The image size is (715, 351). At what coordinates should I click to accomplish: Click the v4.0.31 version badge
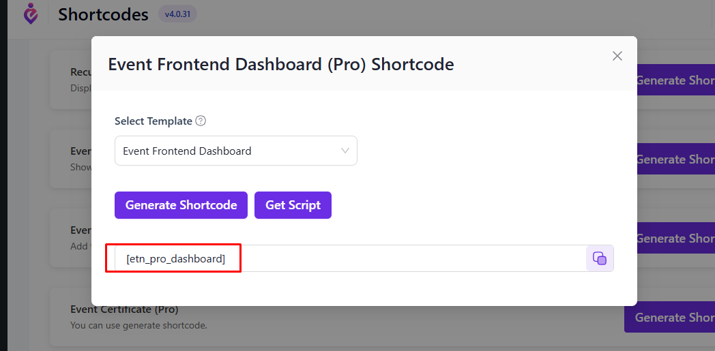178,14
